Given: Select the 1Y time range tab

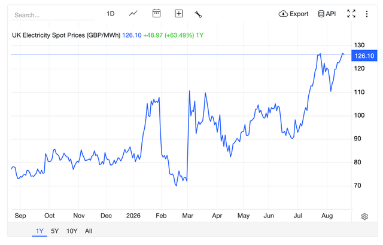Looking at the screenshot, I should [39, 231].
